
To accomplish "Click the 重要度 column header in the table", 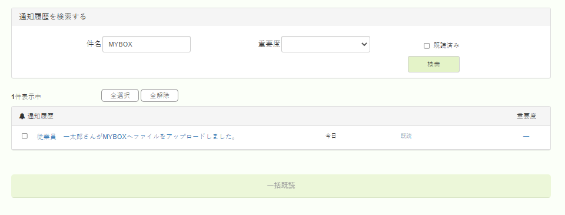I will (526, 116).
